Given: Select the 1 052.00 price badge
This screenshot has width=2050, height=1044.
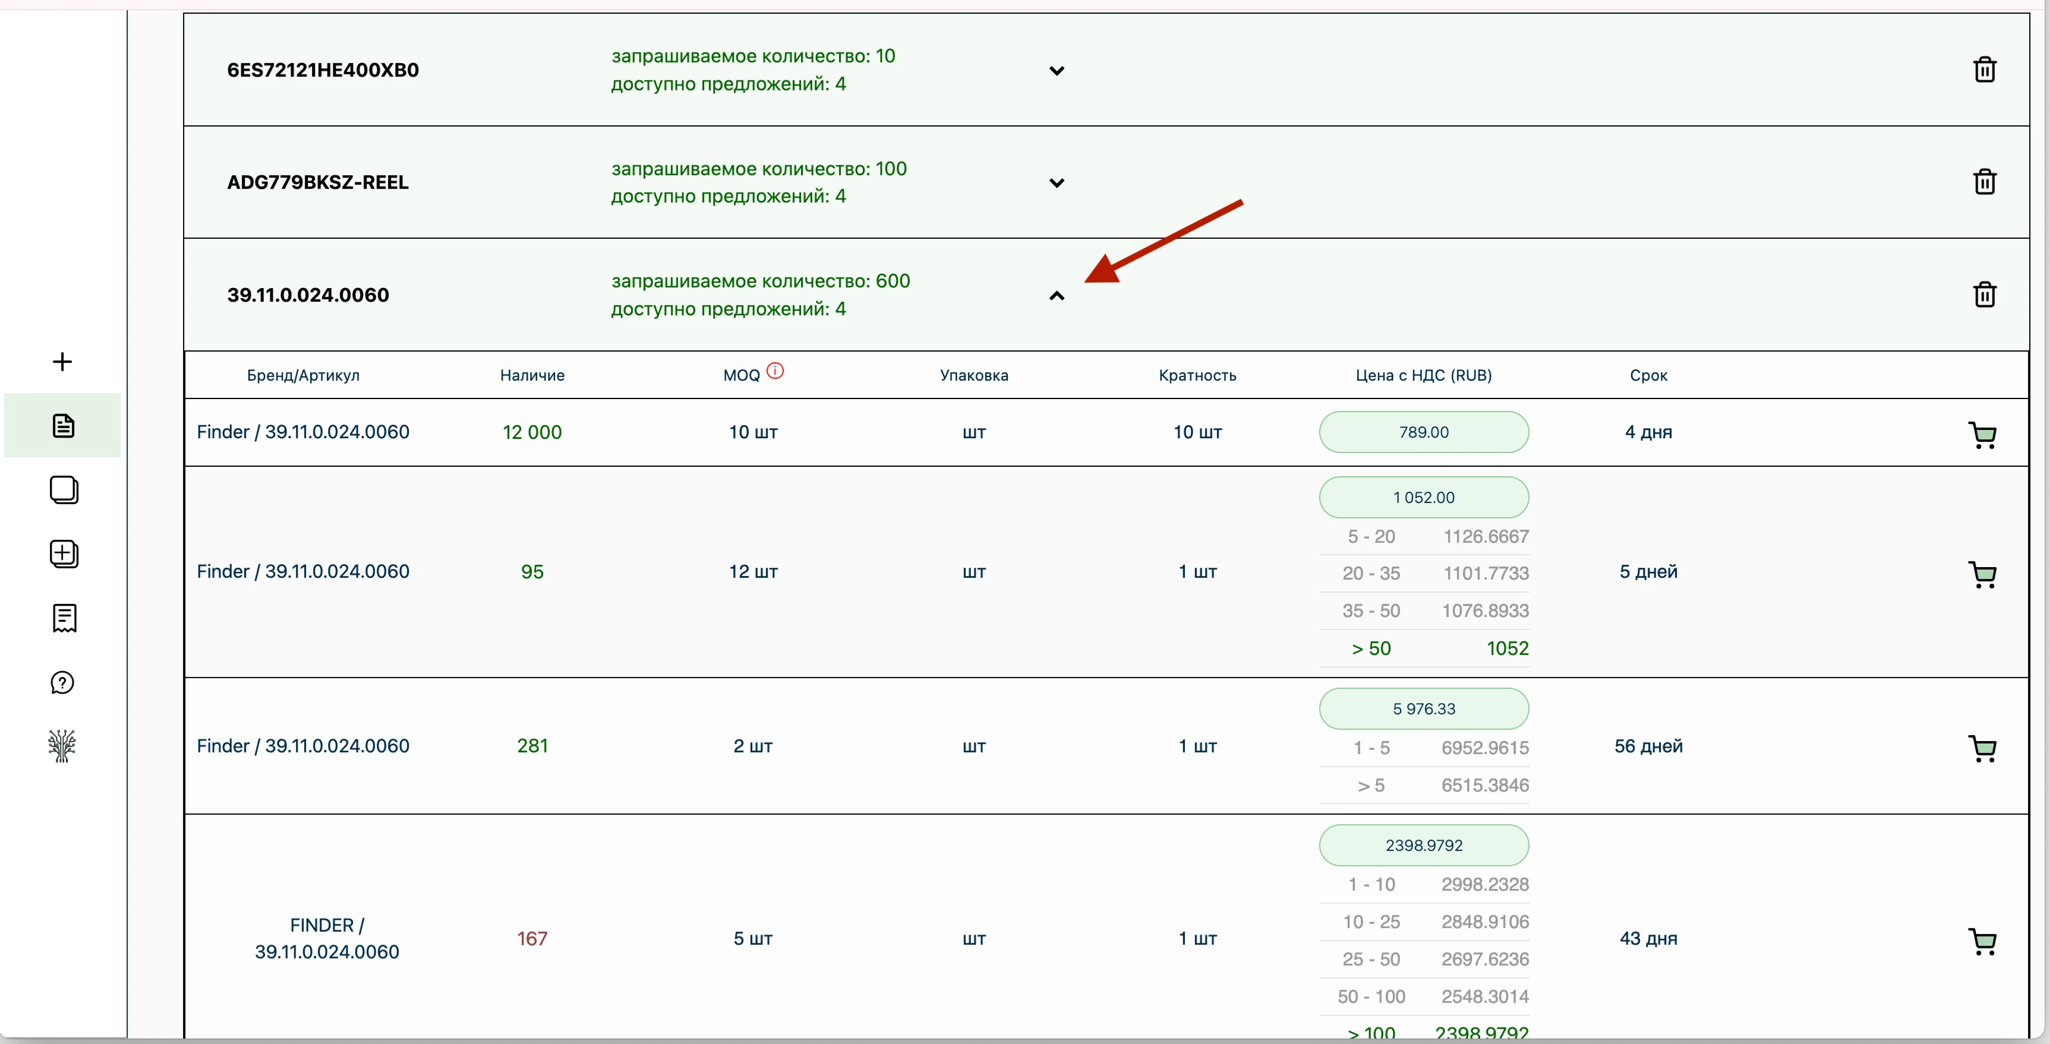Looking at the screenshot, I should pos(1423,497).
